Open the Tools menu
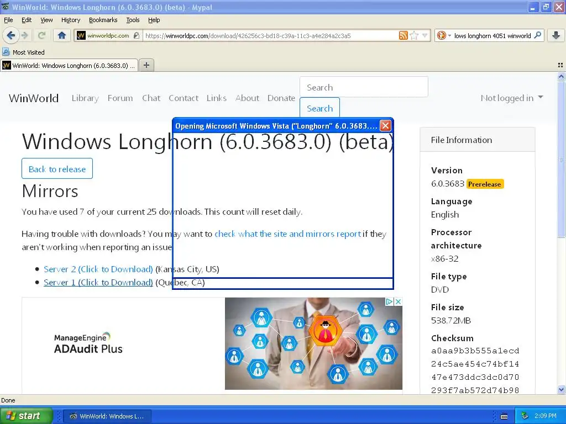Image resolution: width=566 pixels, height=424 pixels. tap(133, 20)
